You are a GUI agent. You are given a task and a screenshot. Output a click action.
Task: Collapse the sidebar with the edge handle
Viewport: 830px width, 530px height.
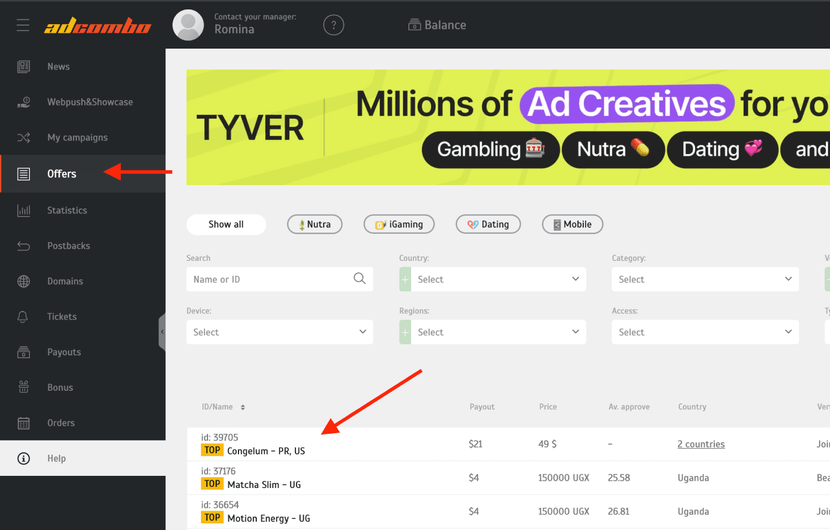point(162,332)
